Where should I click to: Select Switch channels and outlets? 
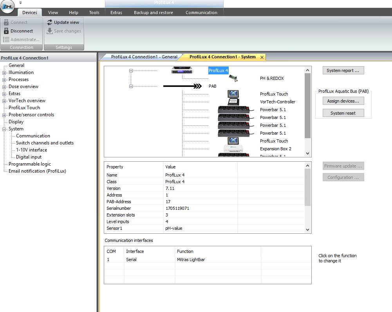pos(45,143)
